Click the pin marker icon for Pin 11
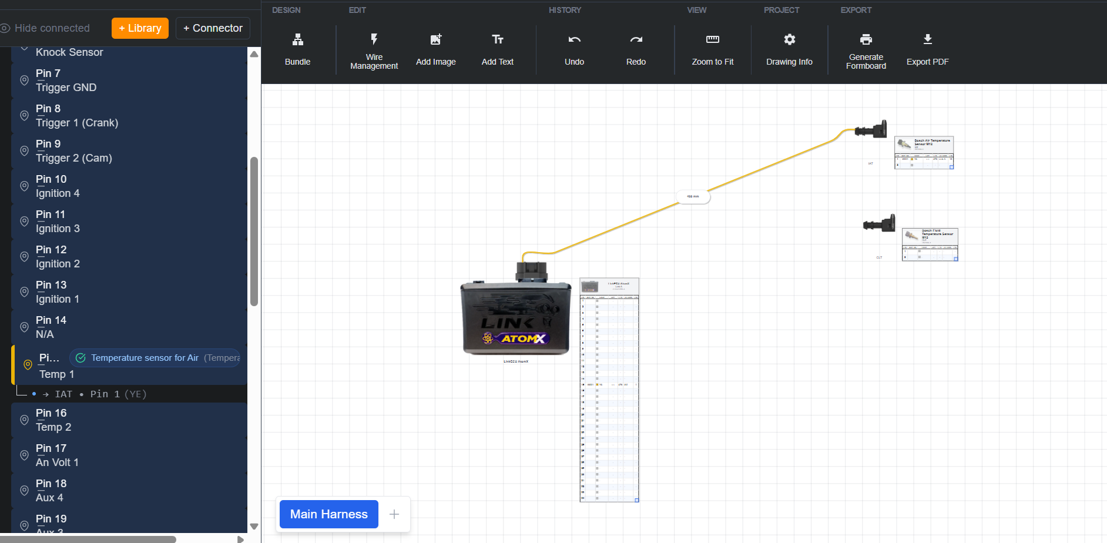The width and height of the screenshot is (1107, 543). pos(24,221)
